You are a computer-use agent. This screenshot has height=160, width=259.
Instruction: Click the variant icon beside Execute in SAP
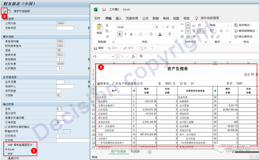[10, 11]
